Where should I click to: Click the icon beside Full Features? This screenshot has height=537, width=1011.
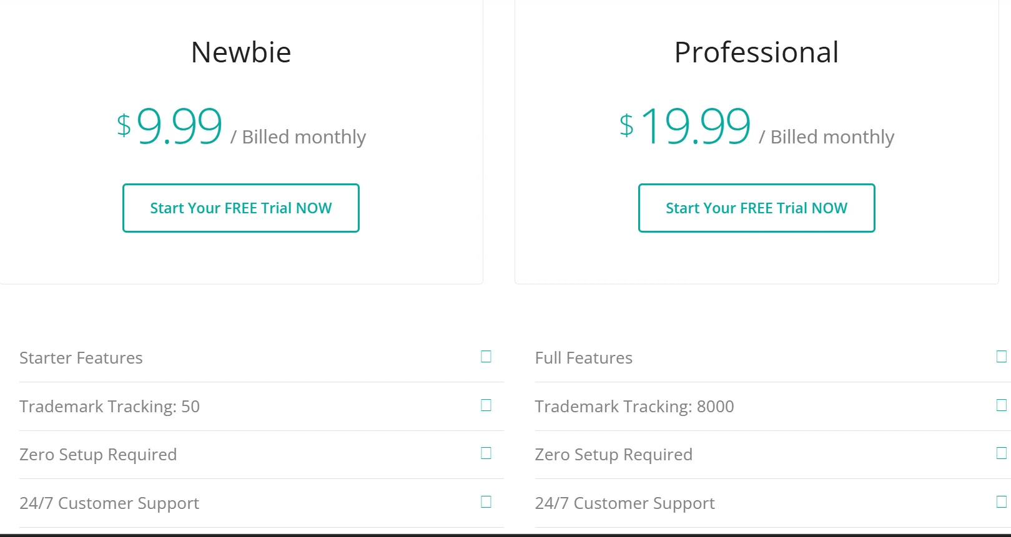point(1001,357)
